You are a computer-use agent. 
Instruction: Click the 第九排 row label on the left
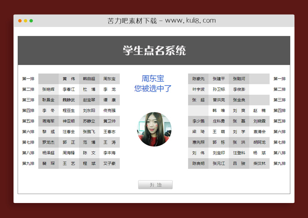[x=27, y=163]
